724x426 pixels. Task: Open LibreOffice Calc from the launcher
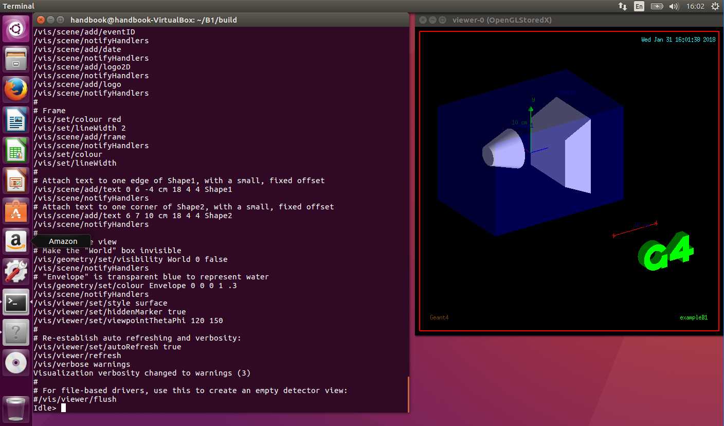[16, 150]
